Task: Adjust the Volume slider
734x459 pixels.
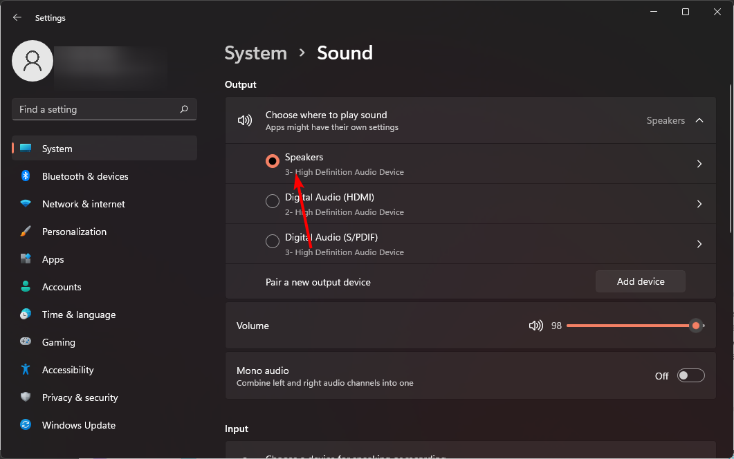Action: point(696,325)
